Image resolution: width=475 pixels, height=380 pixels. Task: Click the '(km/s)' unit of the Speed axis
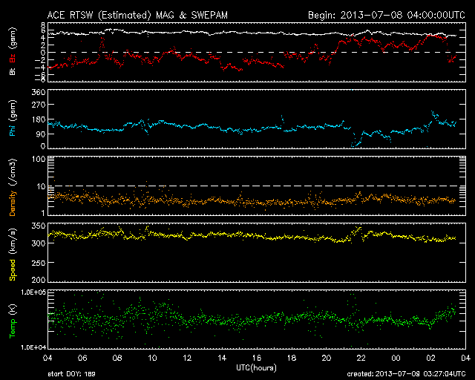13,241
